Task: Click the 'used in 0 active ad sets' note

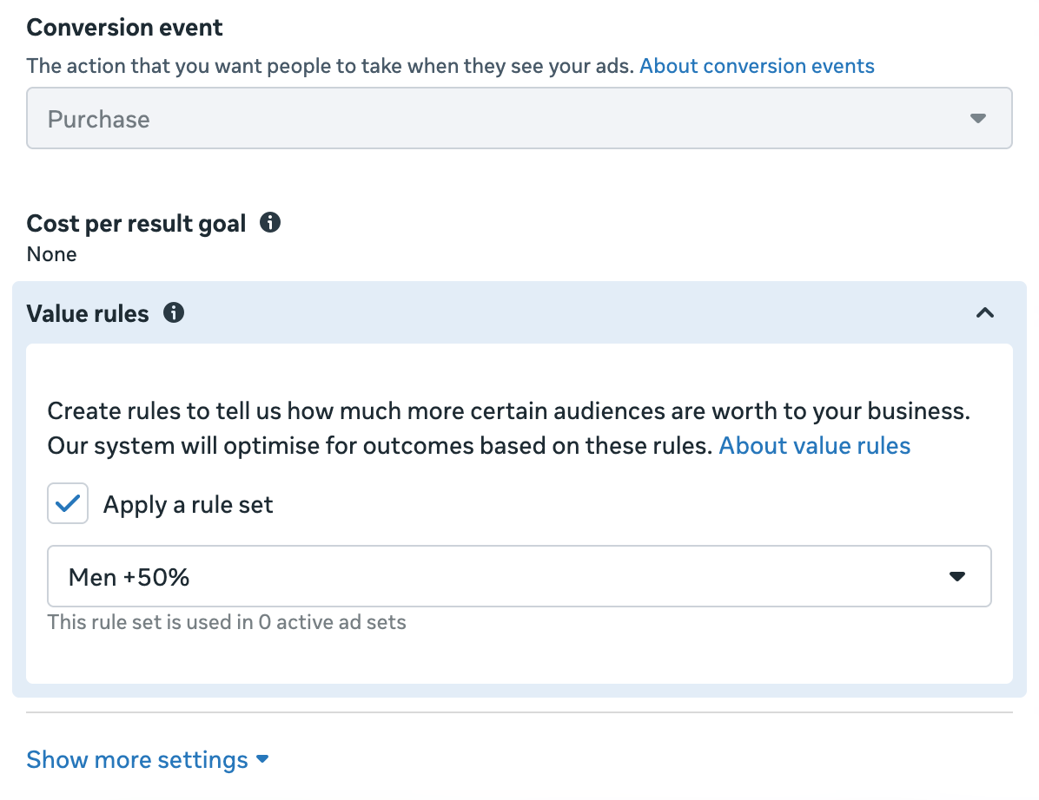Action: [227, 622]
